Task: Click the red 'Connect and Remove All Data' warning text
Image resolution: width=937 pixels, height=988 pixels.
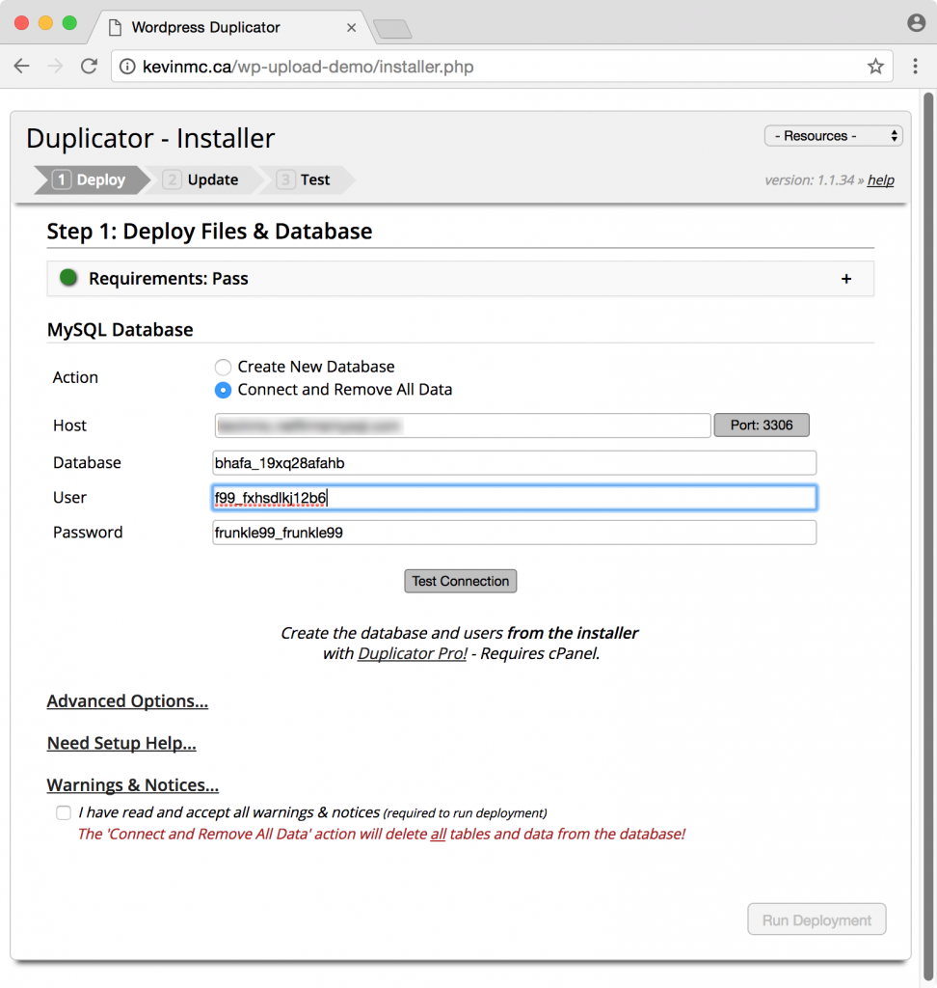Action: [381, 835]
